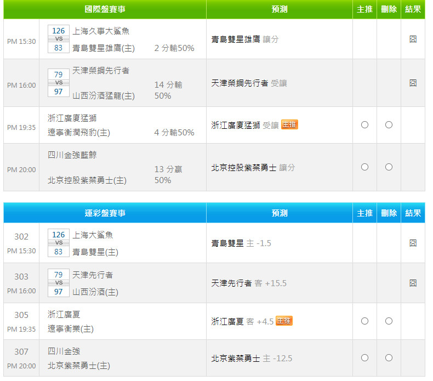Click 刪除 column header in blue table
The image size is (433, 381).
click(x=389, y=213)
